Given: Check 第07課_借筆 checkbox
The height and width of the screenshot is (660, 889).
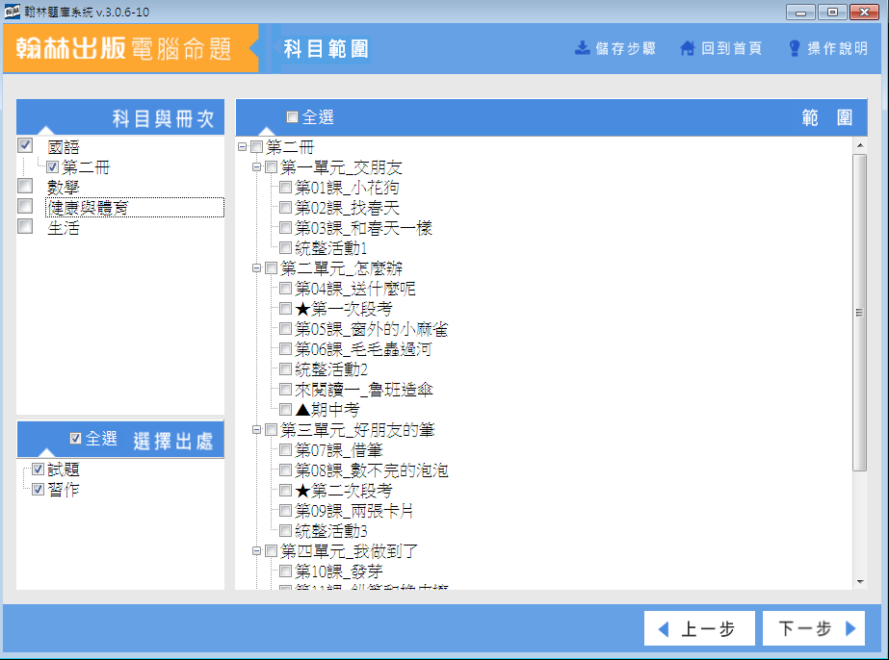Looking at the screenshot, I should (286, 450).
